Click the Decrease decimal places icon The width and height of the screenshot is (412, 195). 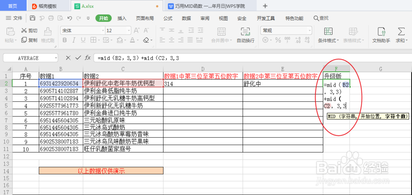307,40
